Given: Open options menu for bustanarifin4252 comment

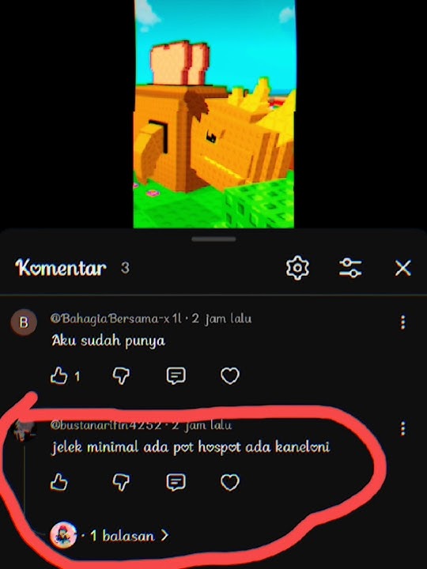Looking at the screenshot, I should click(x=402, y=428).
